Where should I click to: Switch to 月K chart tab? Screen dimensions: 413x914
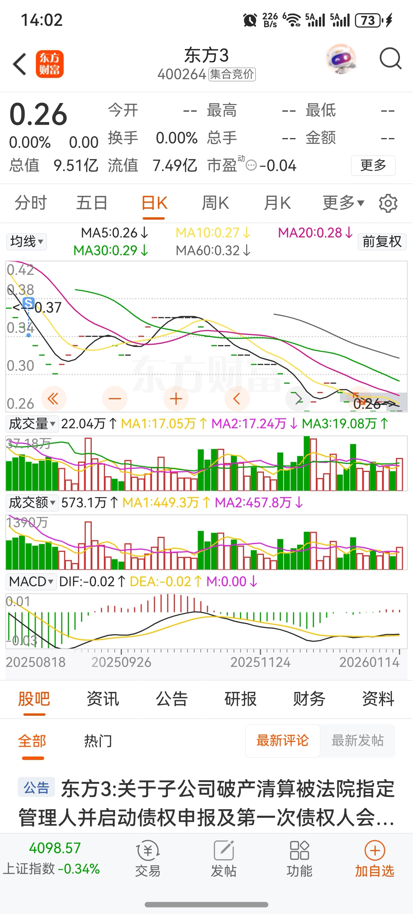pyautogui.click(x=277, y=203)
